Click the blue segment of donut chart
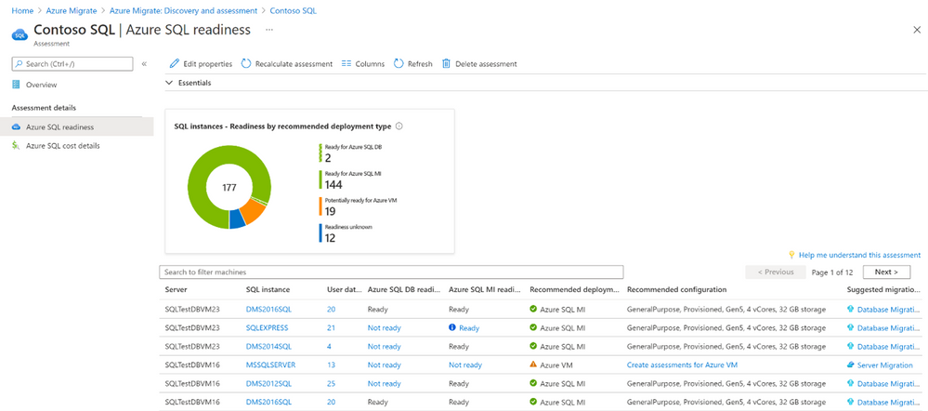928x411 pixels. pos(237,219)
